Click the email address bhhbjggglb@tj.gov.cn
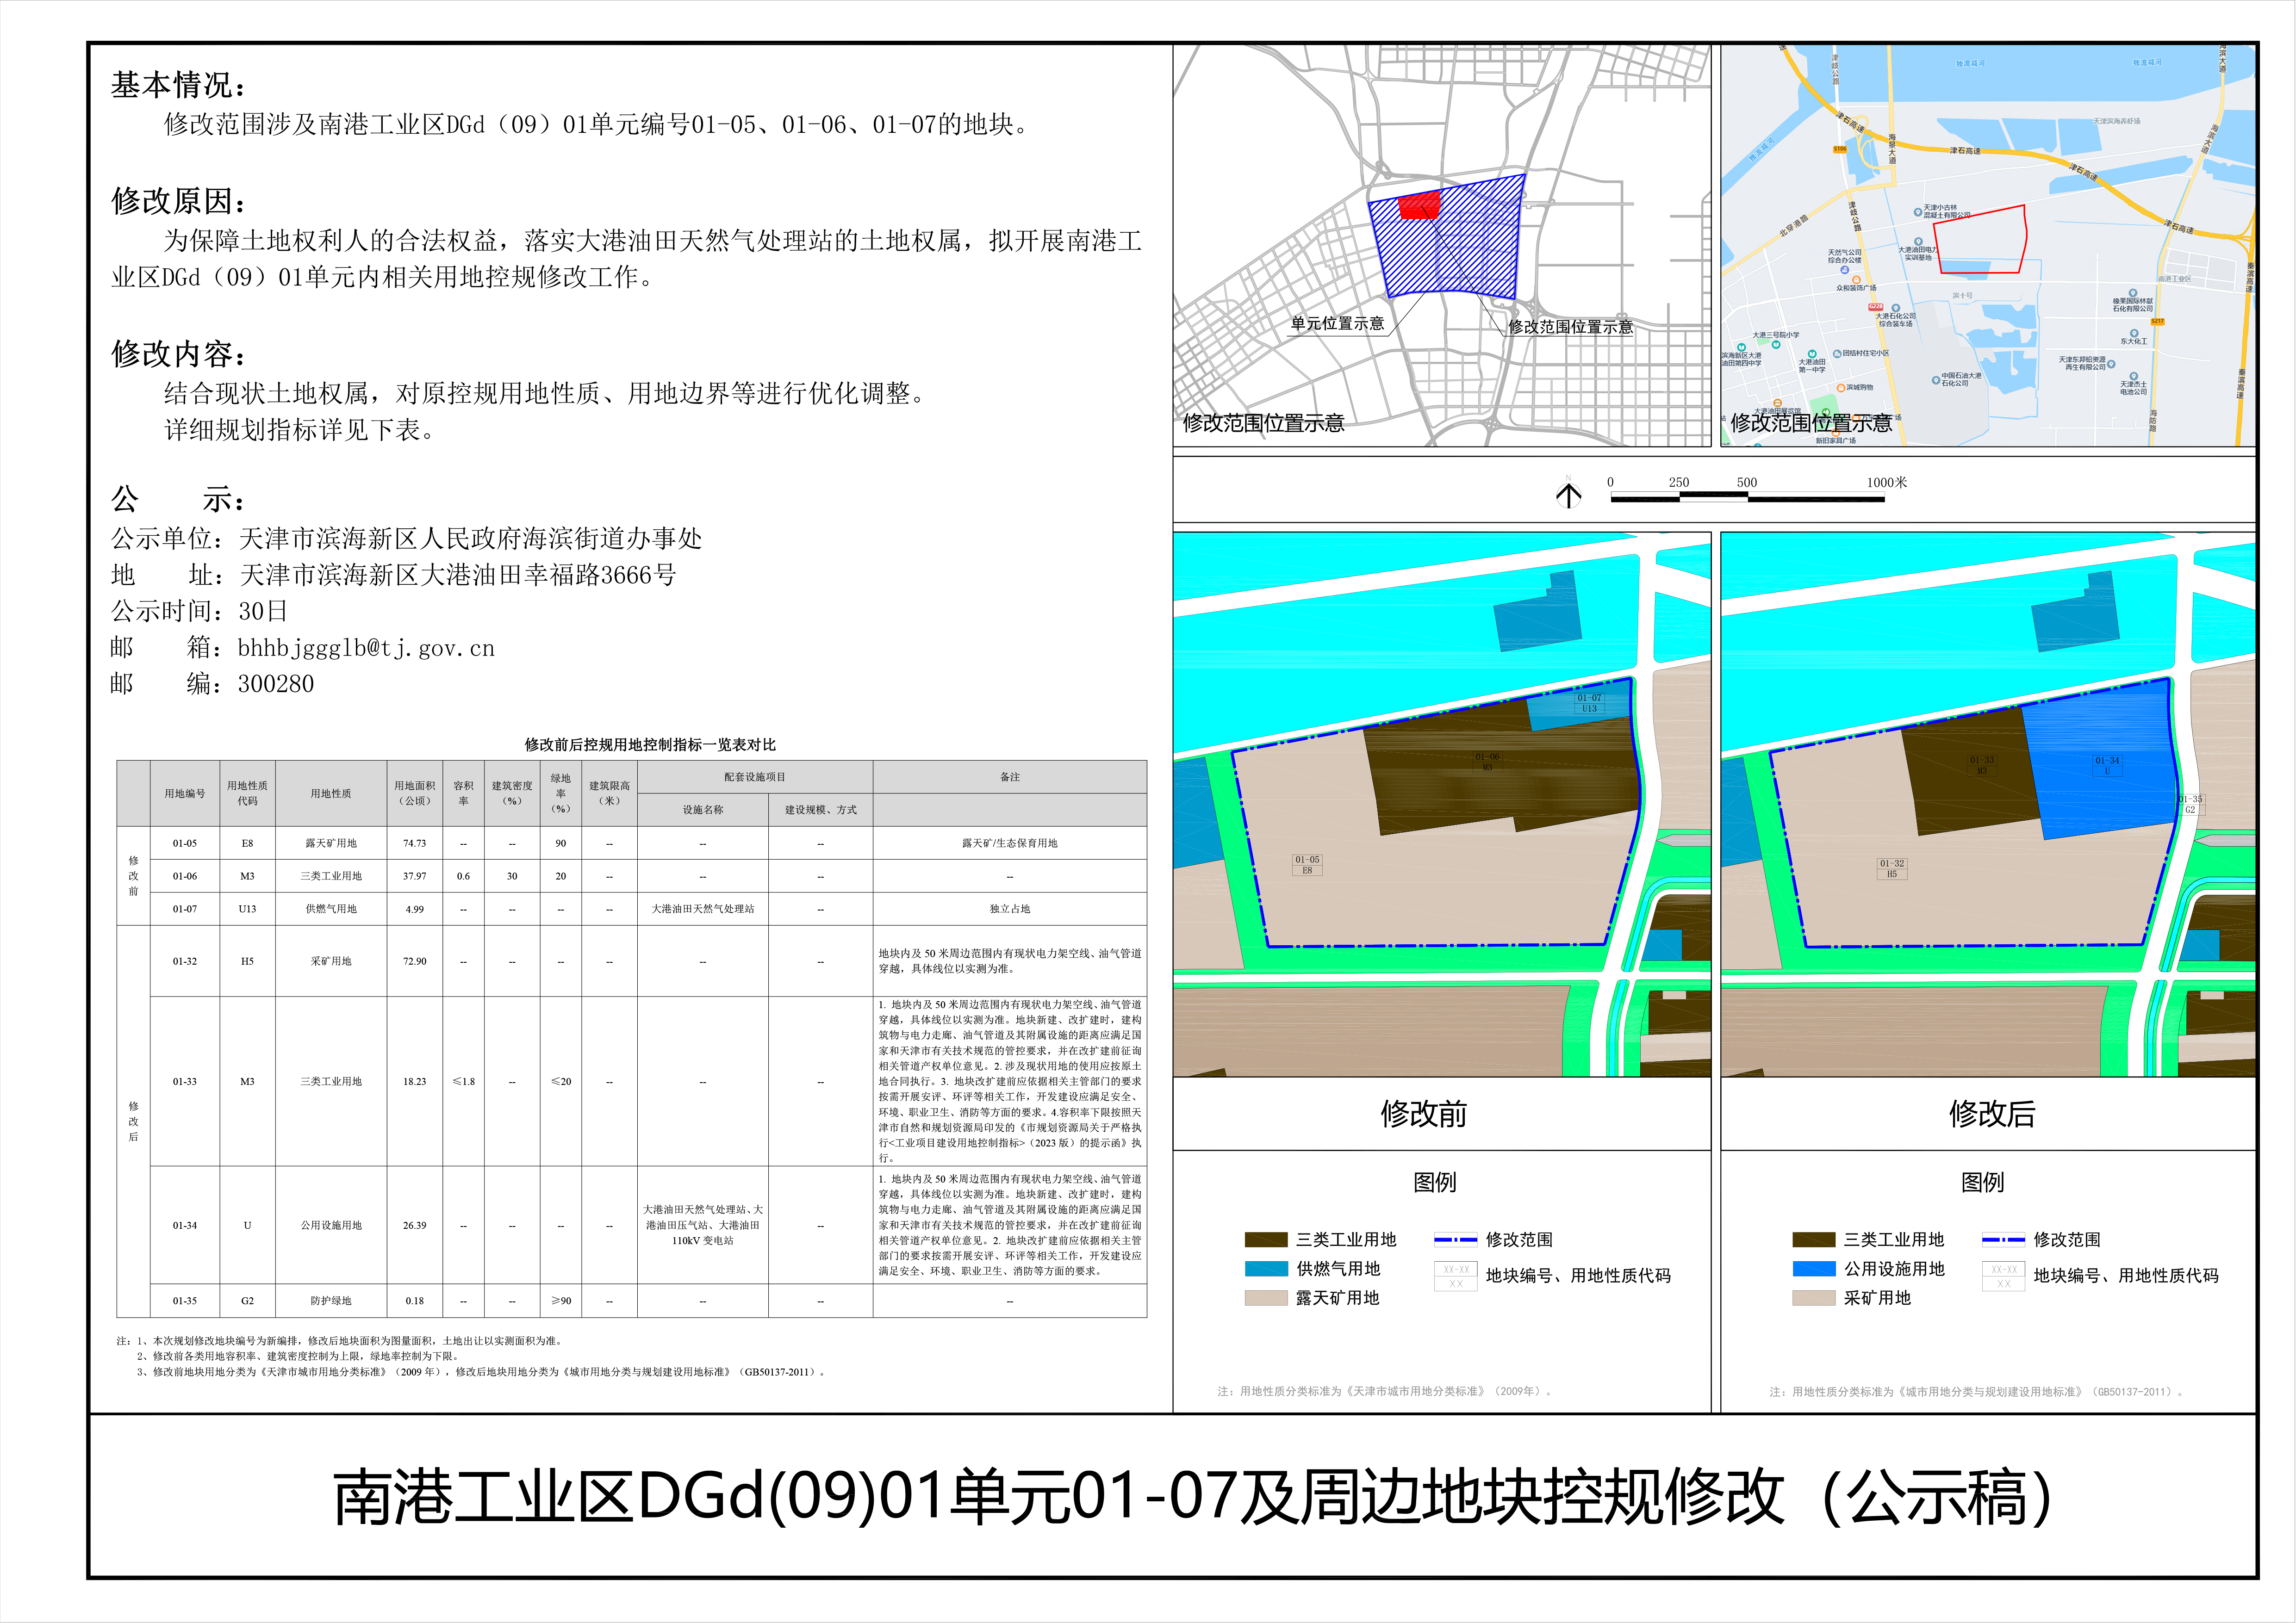The height and width of the screenshot is (1623, 2296). [366, 649]
